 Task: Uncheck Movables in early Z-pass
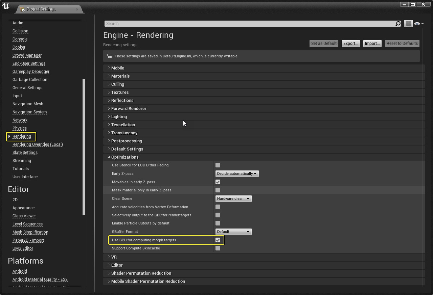(218, 182)
